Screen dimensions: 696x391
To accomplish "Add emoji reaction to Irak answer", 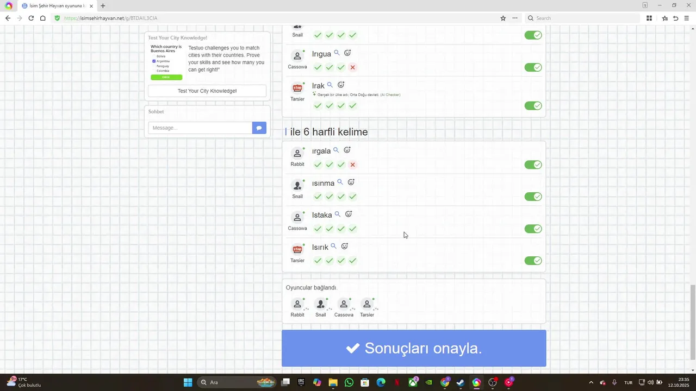I will [x=341, y=85].
